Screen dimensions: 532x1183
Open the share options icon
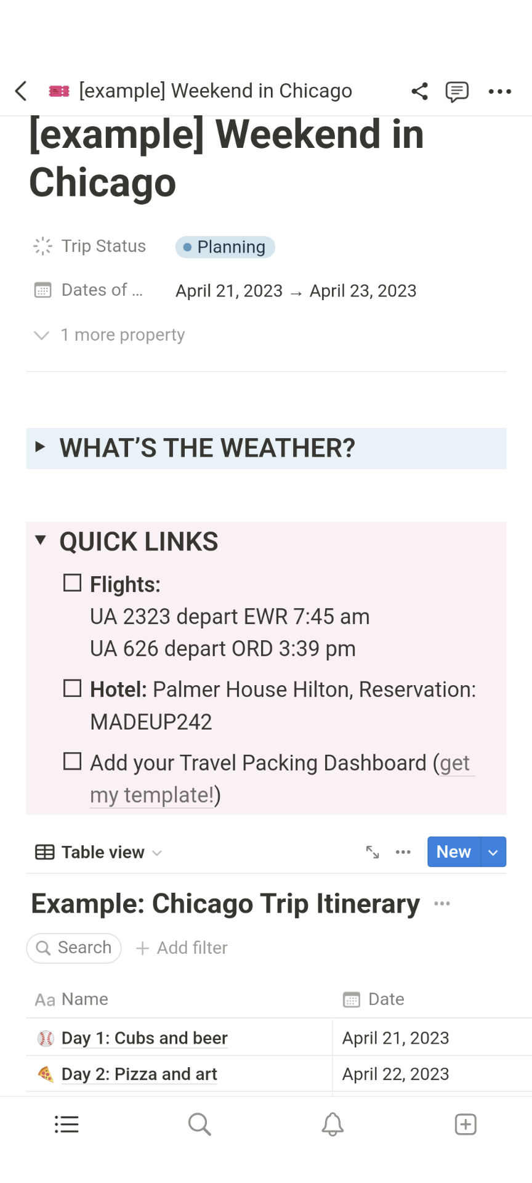coord(419,91)
